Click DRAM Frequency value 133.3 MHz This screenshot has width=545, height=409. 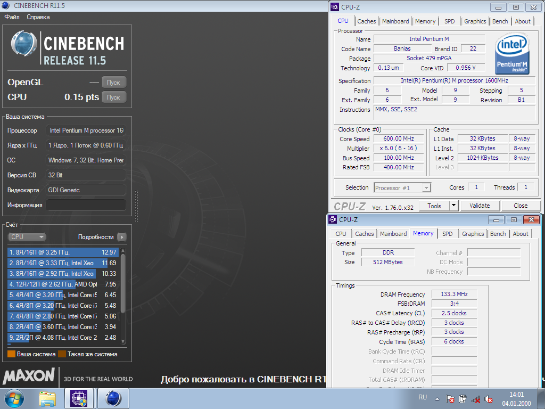[454, 294]
